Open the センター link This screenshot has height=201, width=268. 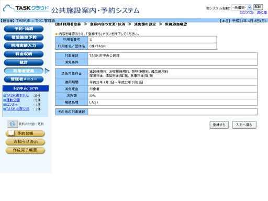point(12,105)
